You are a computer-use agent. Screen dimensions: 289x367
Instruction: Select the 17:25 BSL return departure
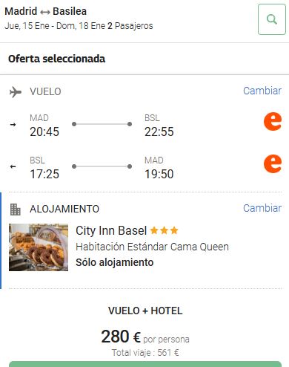point(44,174)
